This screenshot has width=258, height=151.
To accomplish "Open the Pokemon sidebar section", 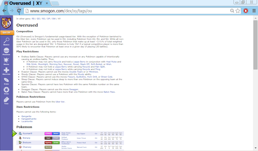I will click(6, 51).
